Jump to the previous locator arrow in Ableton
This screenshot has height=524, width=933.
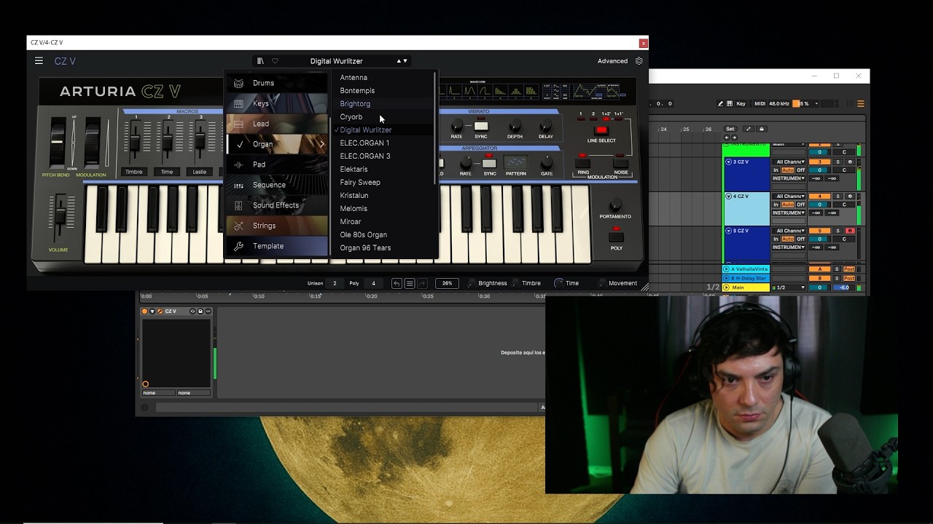[x=727, y=138]
